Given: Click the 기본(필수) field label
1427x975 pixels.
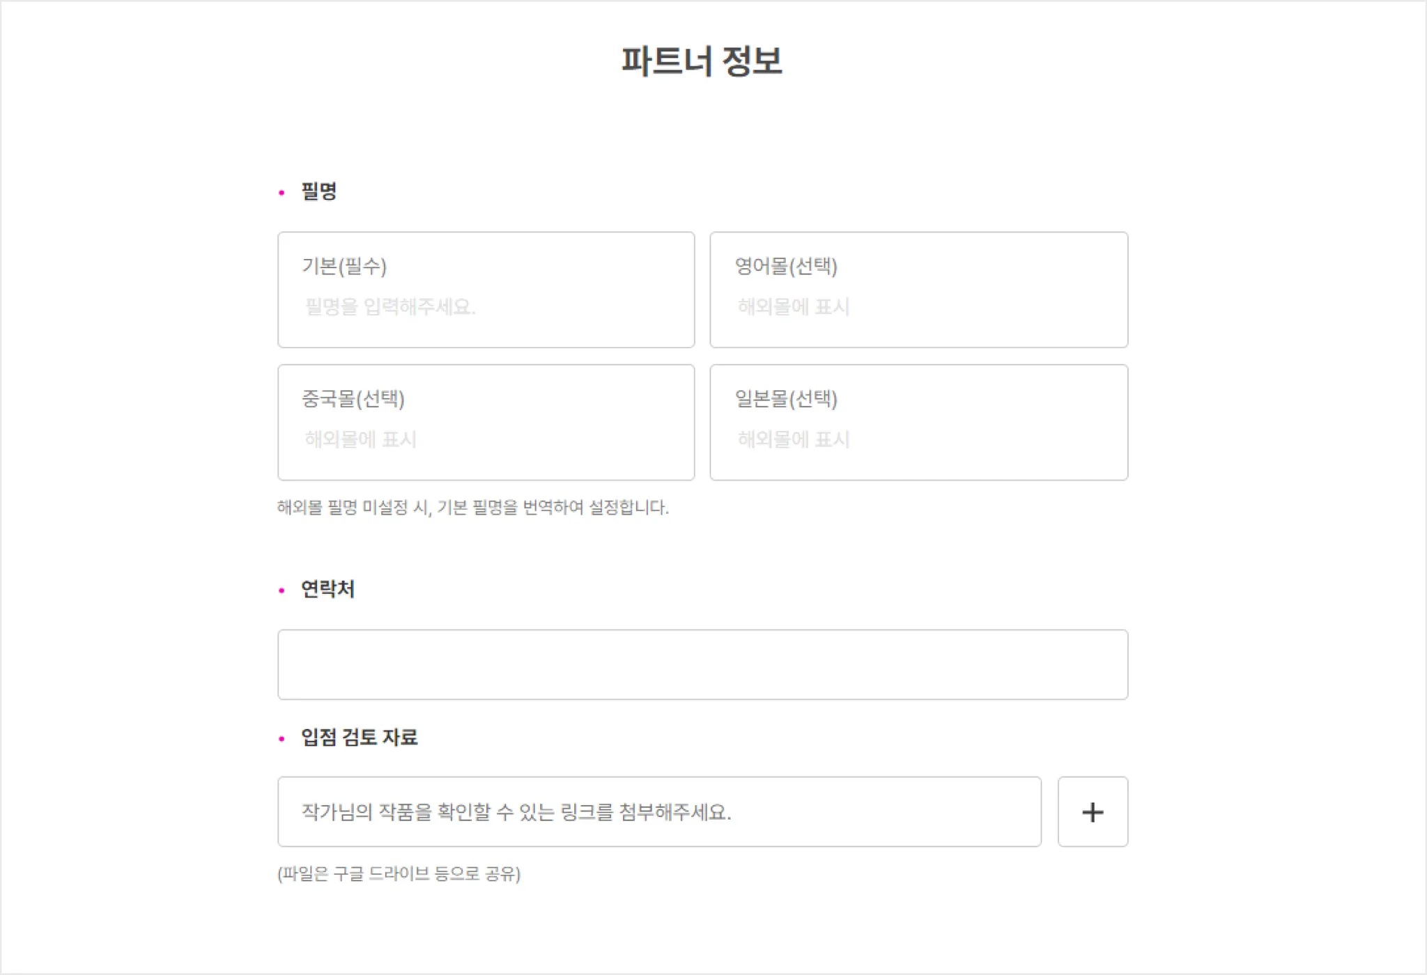Looking at the screenshot, I should click(x=344, y=266).
